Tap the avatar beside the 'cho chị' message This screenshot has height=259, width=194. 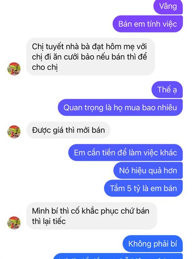tap(14, 69)
